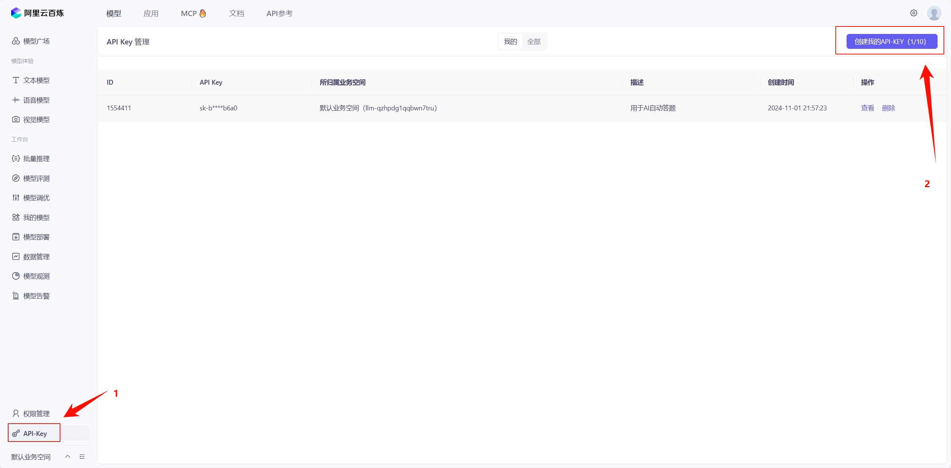This screenshot has height=468, width=951.
Task: Click the 所归属业务空间 column header
Action: point(342,82)
